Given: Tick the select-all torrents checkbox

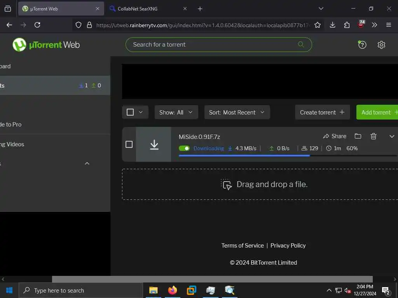Looking at the screenshot, I should tap(130, 112).
